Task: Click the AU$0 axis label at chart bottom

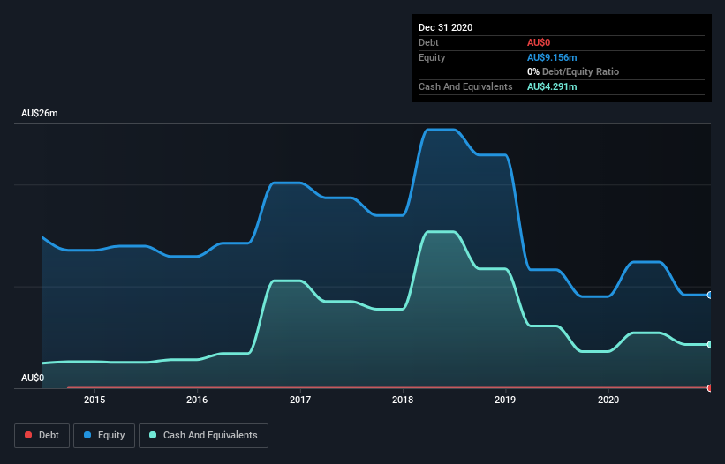Action: pyautogui.click(x=33, y=378)
